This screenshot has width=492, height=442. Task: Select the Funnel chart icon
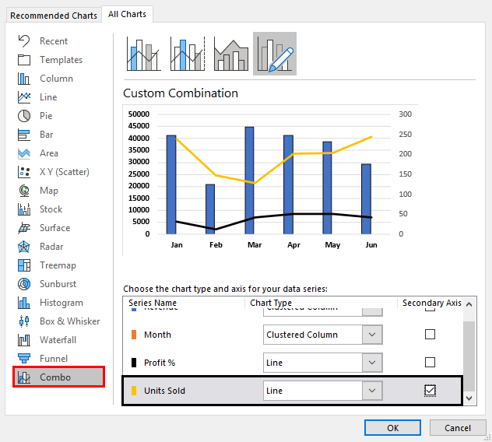(24, 358)
